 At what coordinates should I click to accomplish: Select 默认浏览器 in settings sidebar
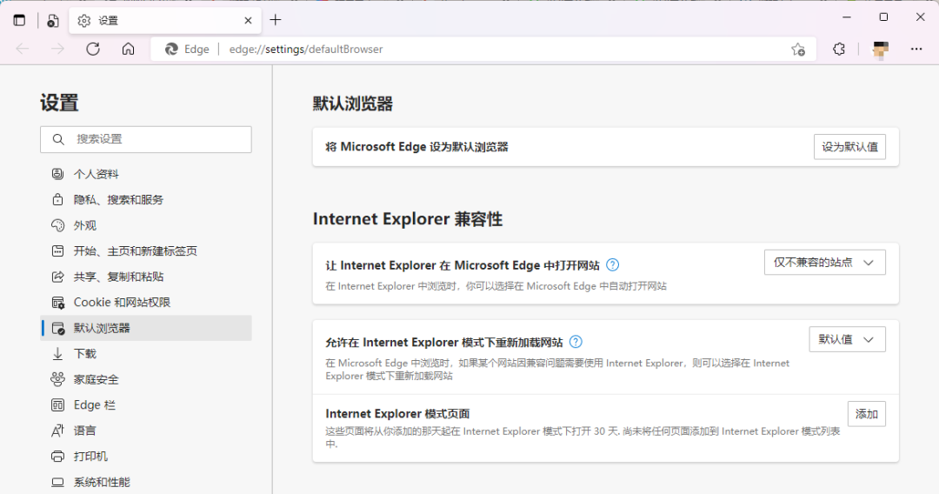coord(146,328)
